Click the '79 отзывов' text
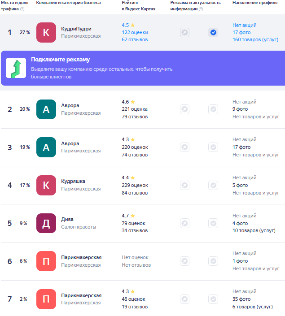Image resolution: width=285 pixels, height=316 pixels. click(135, 117)
